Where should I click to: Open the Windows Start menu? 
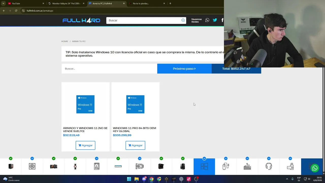pos(129,179)
